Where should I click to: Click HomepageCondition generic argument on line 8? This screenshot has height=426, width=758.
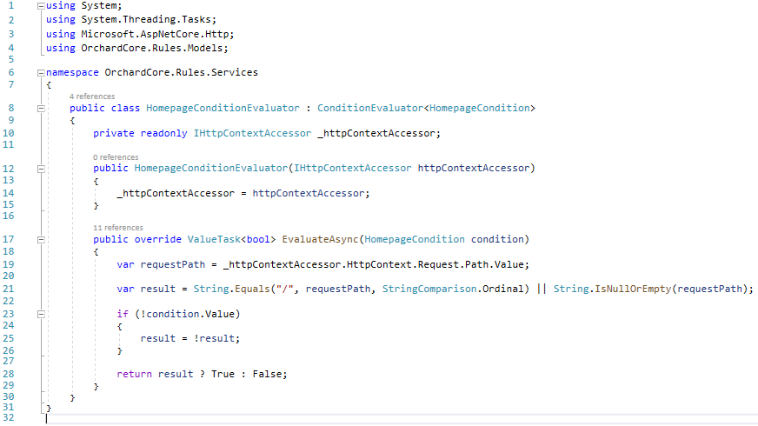click(x=480, y=109)
